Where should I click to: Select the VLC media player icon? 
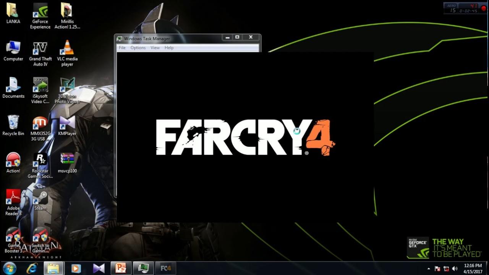67,54
